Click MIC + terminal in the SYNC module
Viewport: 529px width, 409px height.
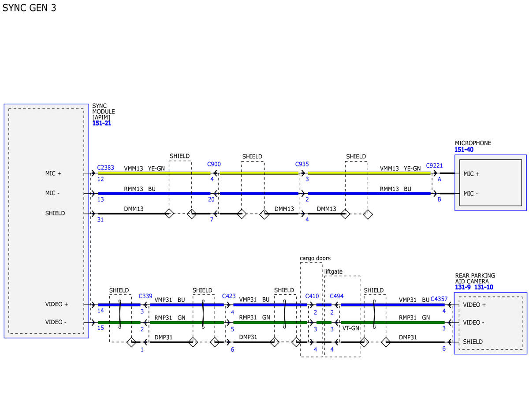tap(53, 173)
